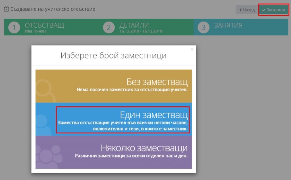Click the 16.12.2019 - 16.12.2019 date range

pyautogui.click(x=141, y=31)
